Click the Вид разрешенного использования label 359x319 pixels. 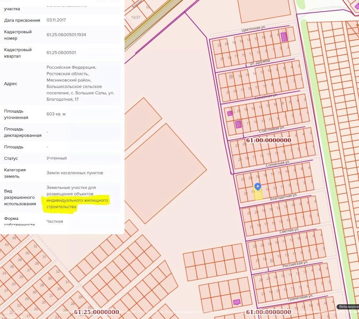[20, 198]
